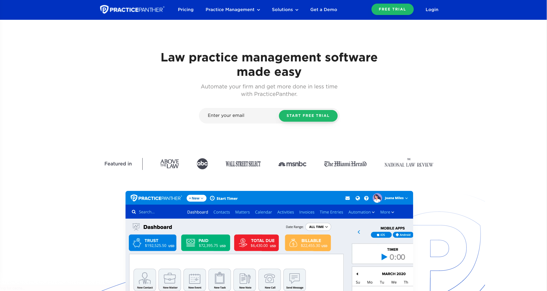Image resolution: width=547 pixels, height=291 pixels.
Task: Open the Calendar tab
Action: tap(264, 212)
